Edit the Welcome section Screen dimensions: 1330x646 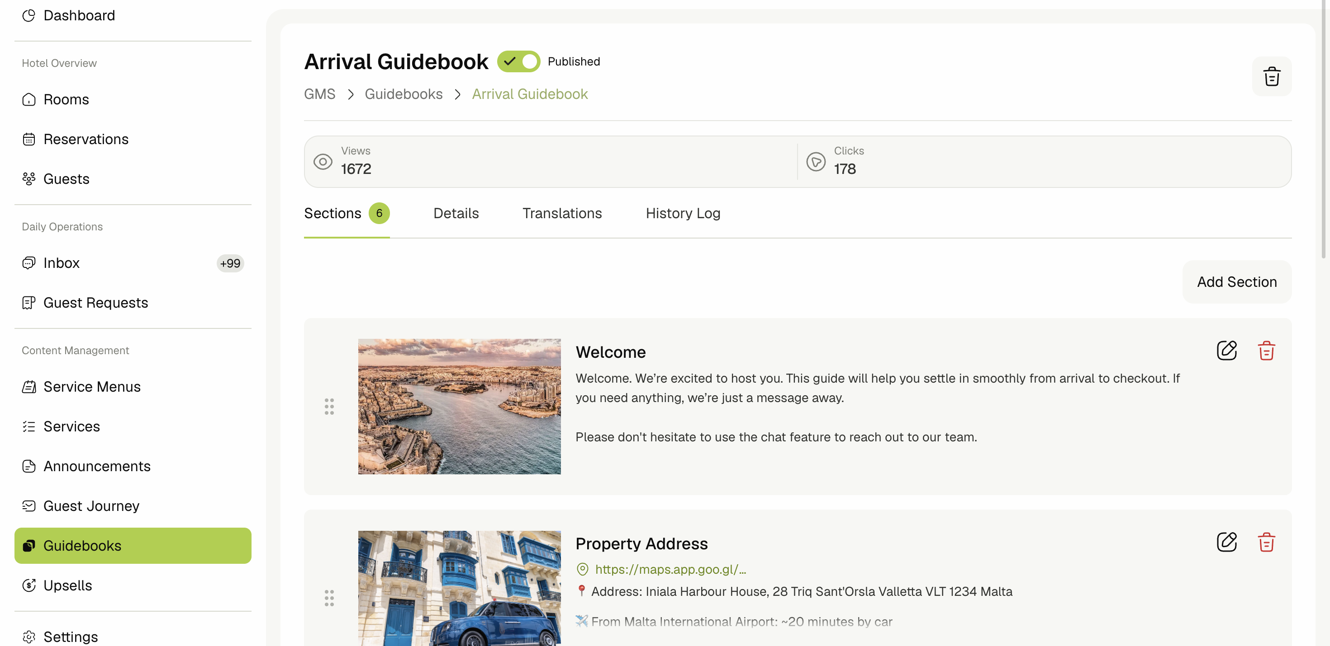(1226, 351)
